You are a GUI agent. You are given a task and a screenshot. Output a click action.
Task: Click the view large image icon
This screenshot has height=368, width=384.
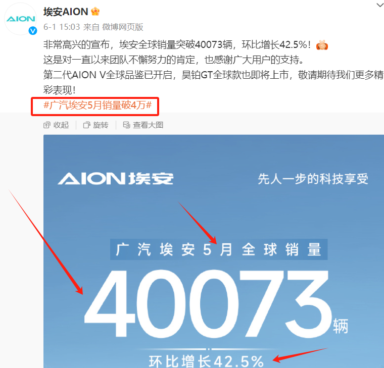click(x=126, y=125)
